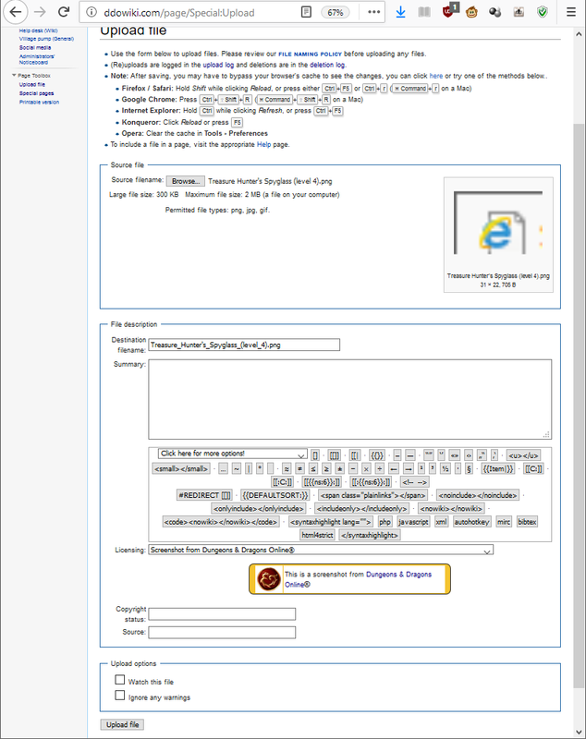Insert #REDIRECT [[]] markup

pos(204,495)
